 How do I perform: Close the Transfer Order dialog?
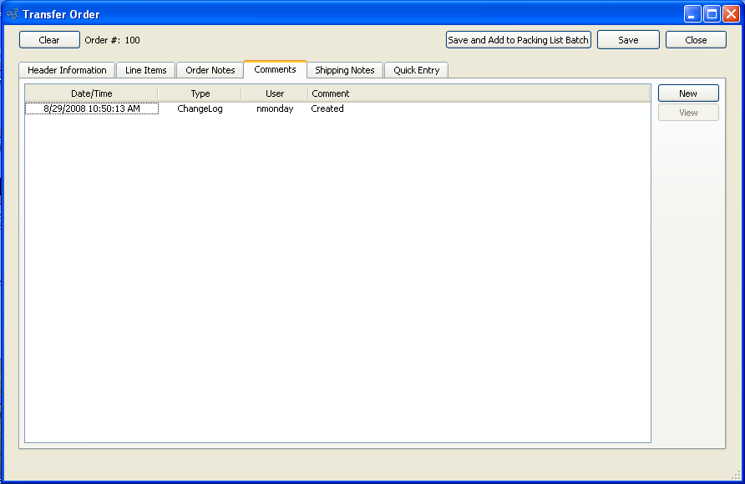(696, 40)
